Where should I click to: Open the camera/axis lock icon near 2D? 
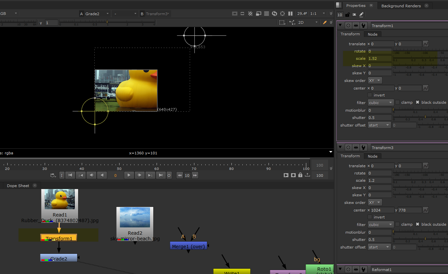click(292, 22)
